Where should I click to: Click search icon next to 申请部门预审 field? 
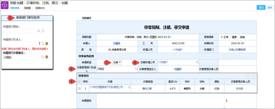[39, 31]
